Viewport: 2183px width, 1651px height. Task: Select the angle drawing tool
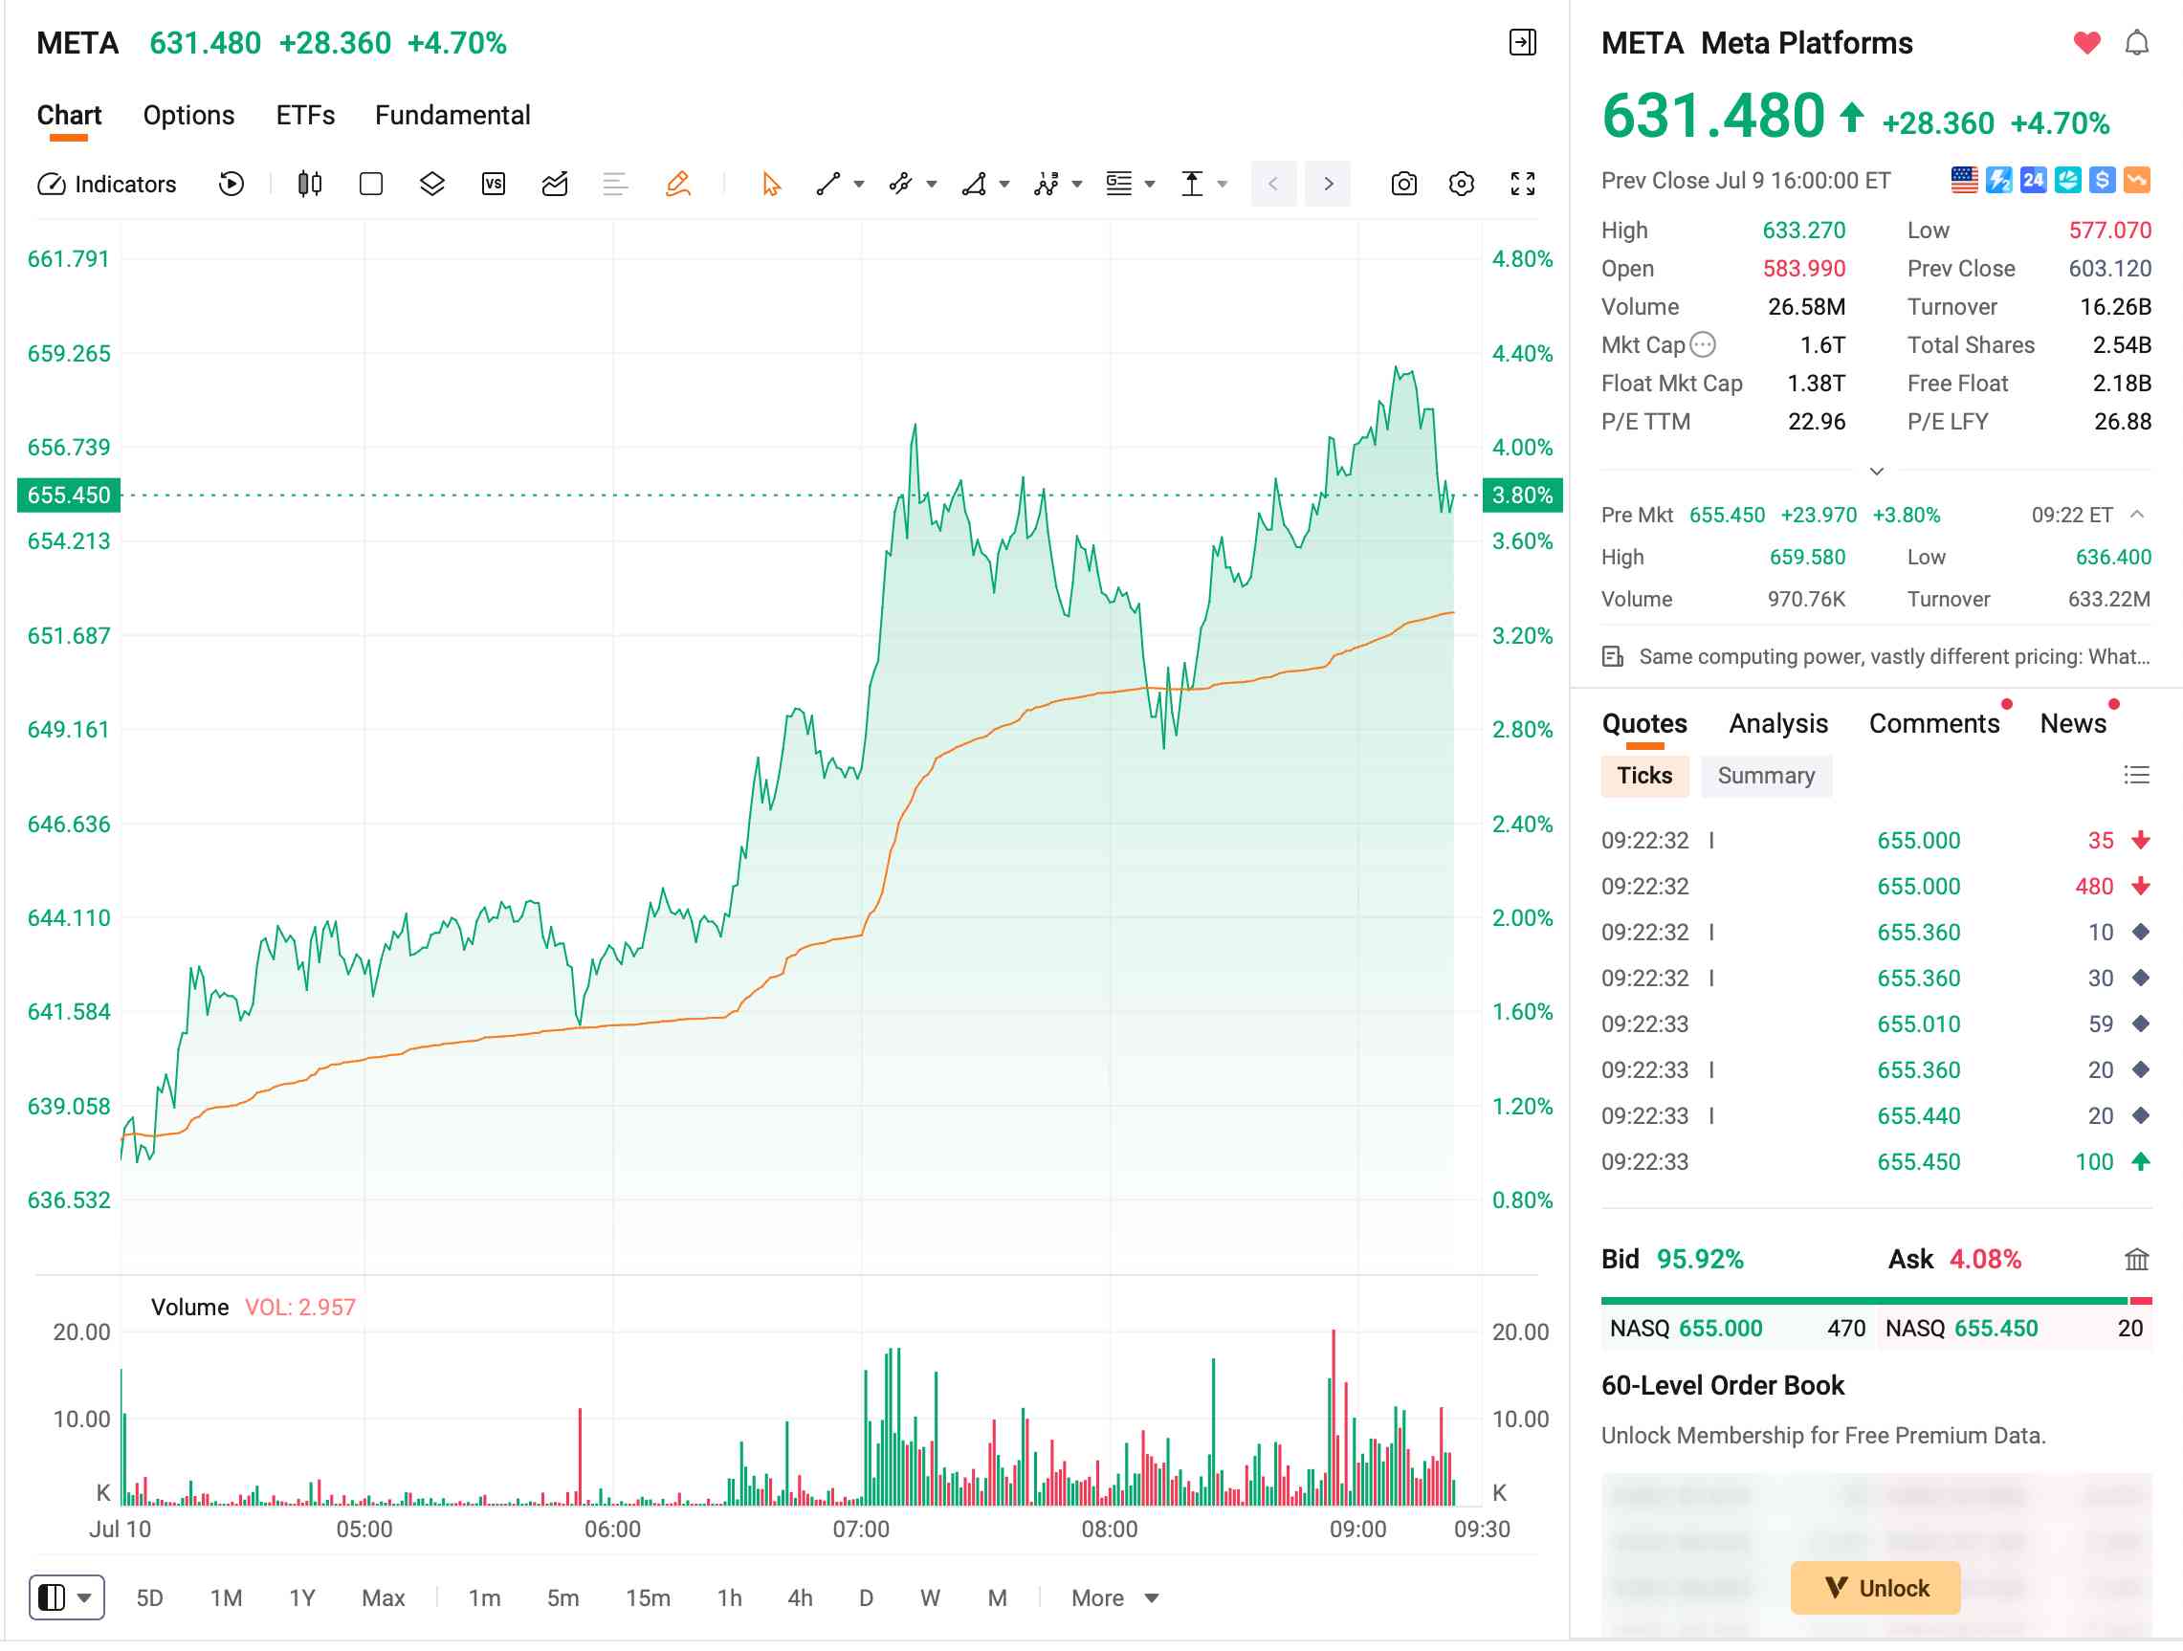pos(974,185)
